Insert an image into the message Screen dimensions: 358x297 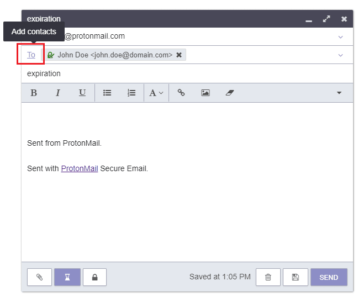(206, 93)
